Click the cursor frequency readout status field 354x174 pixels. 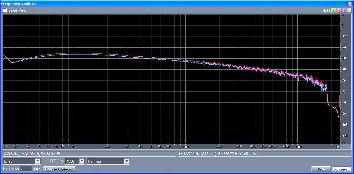click(x=89, y=154)
